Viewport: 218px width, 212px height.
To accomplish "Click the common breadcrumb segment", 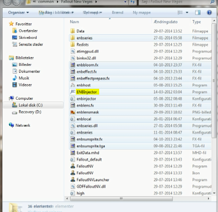I will coord(46,2).
